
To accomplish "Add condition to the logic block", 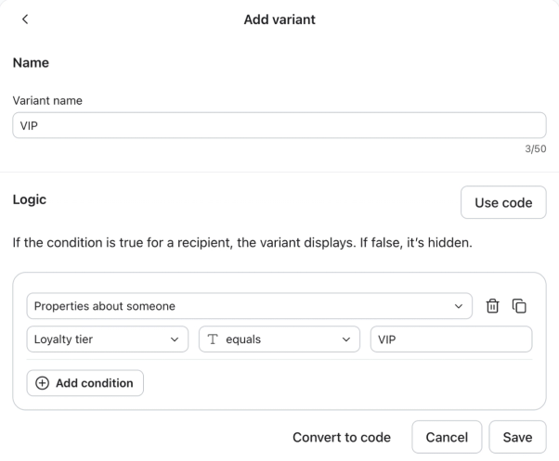I will click(x=85, y=383).
